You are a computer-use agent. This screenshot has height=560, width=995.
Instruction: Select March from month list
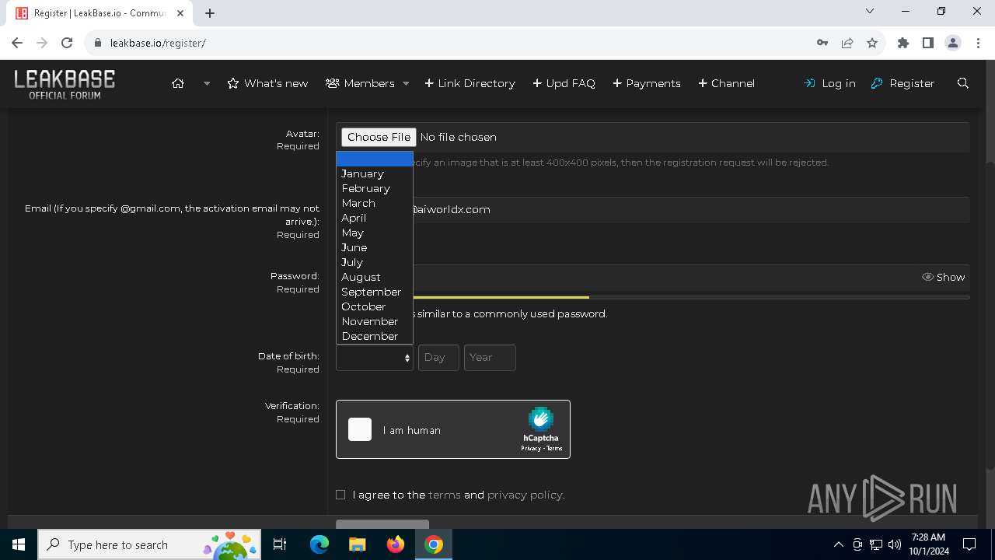374,203
